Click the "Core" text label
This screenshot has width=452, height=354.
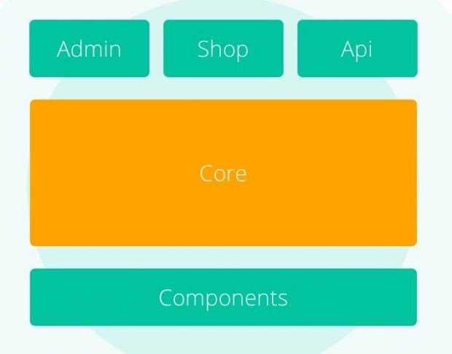pyautogui.click(x=223, y=173)
